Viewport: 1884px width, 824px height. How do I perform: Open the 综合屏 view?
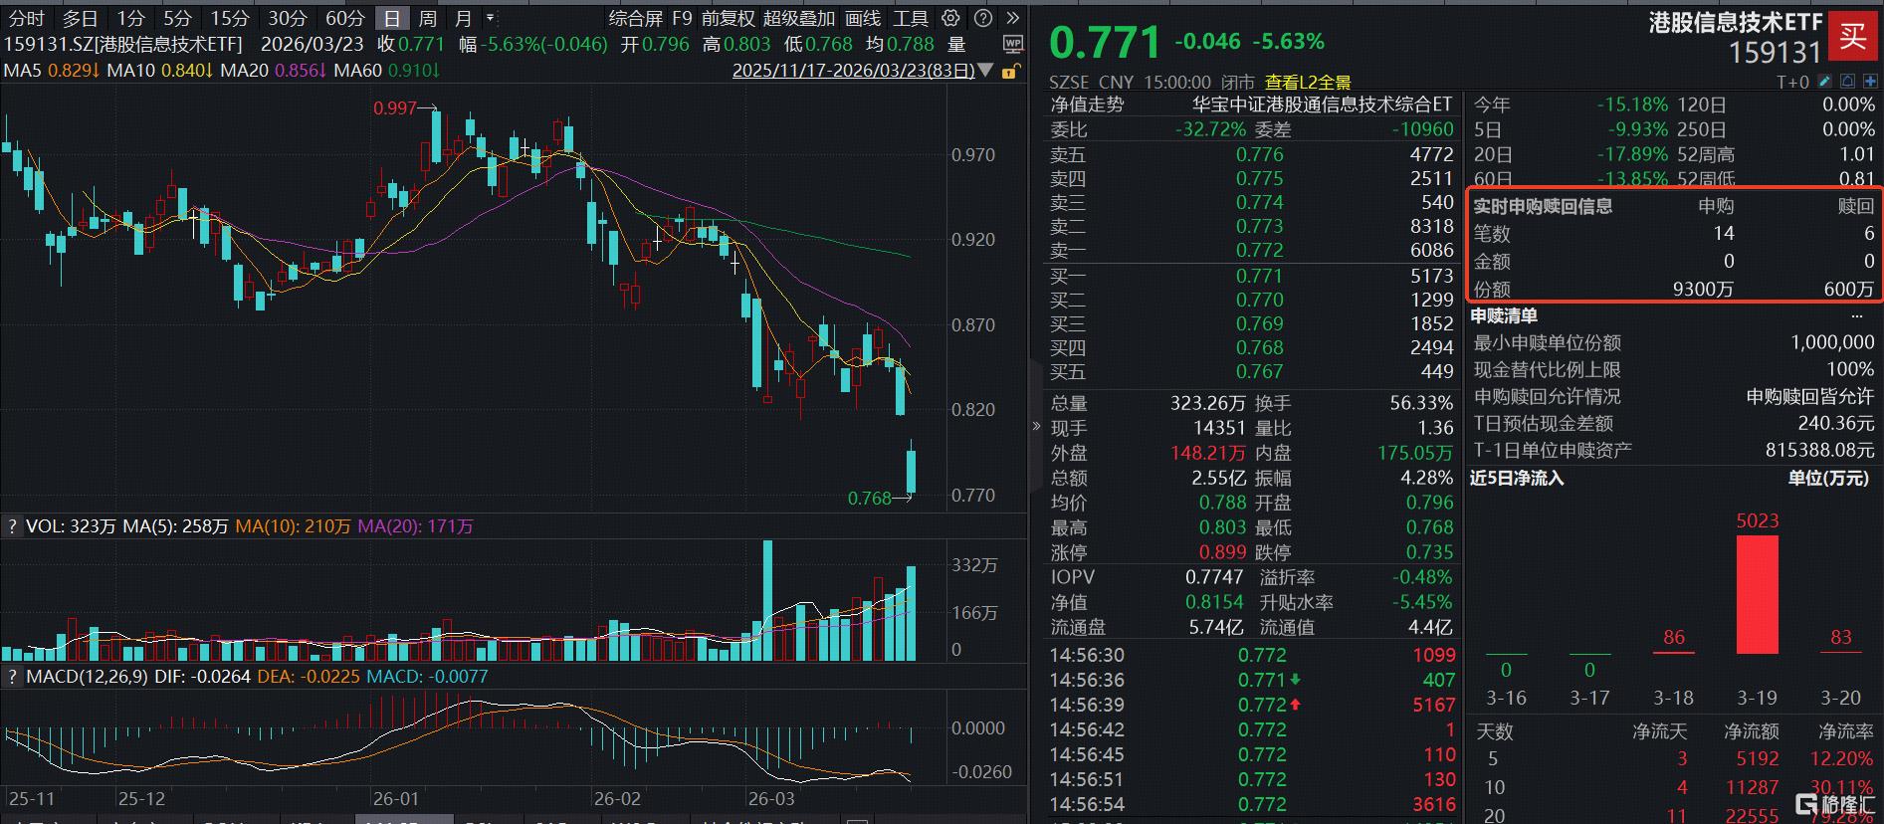coord(636,18)
